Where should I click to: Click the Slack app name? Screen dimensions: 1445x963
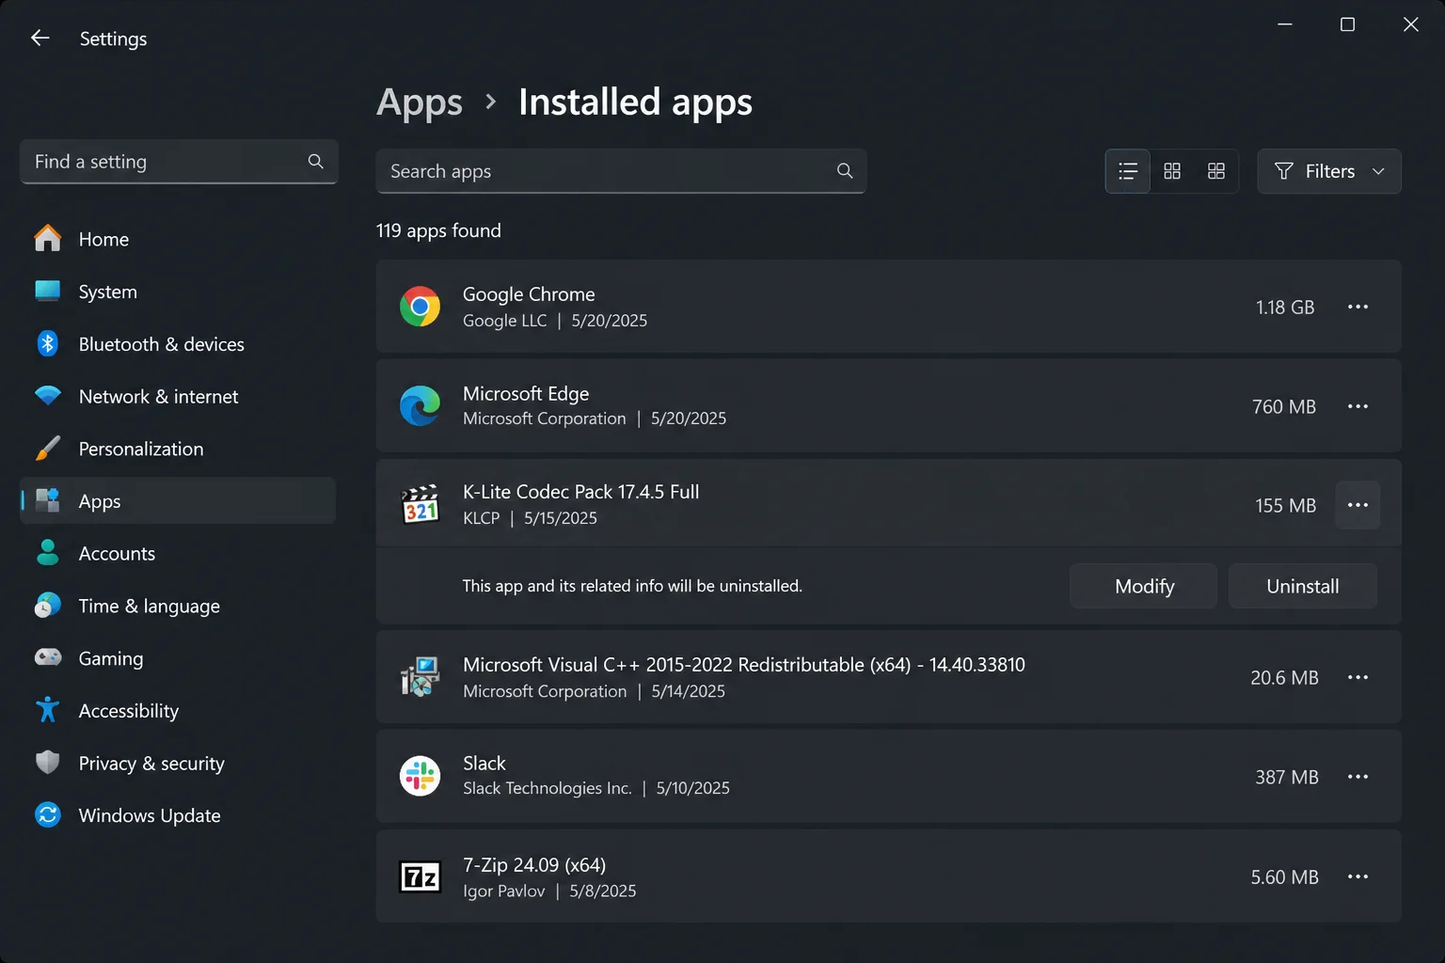[x=484, y=763]
